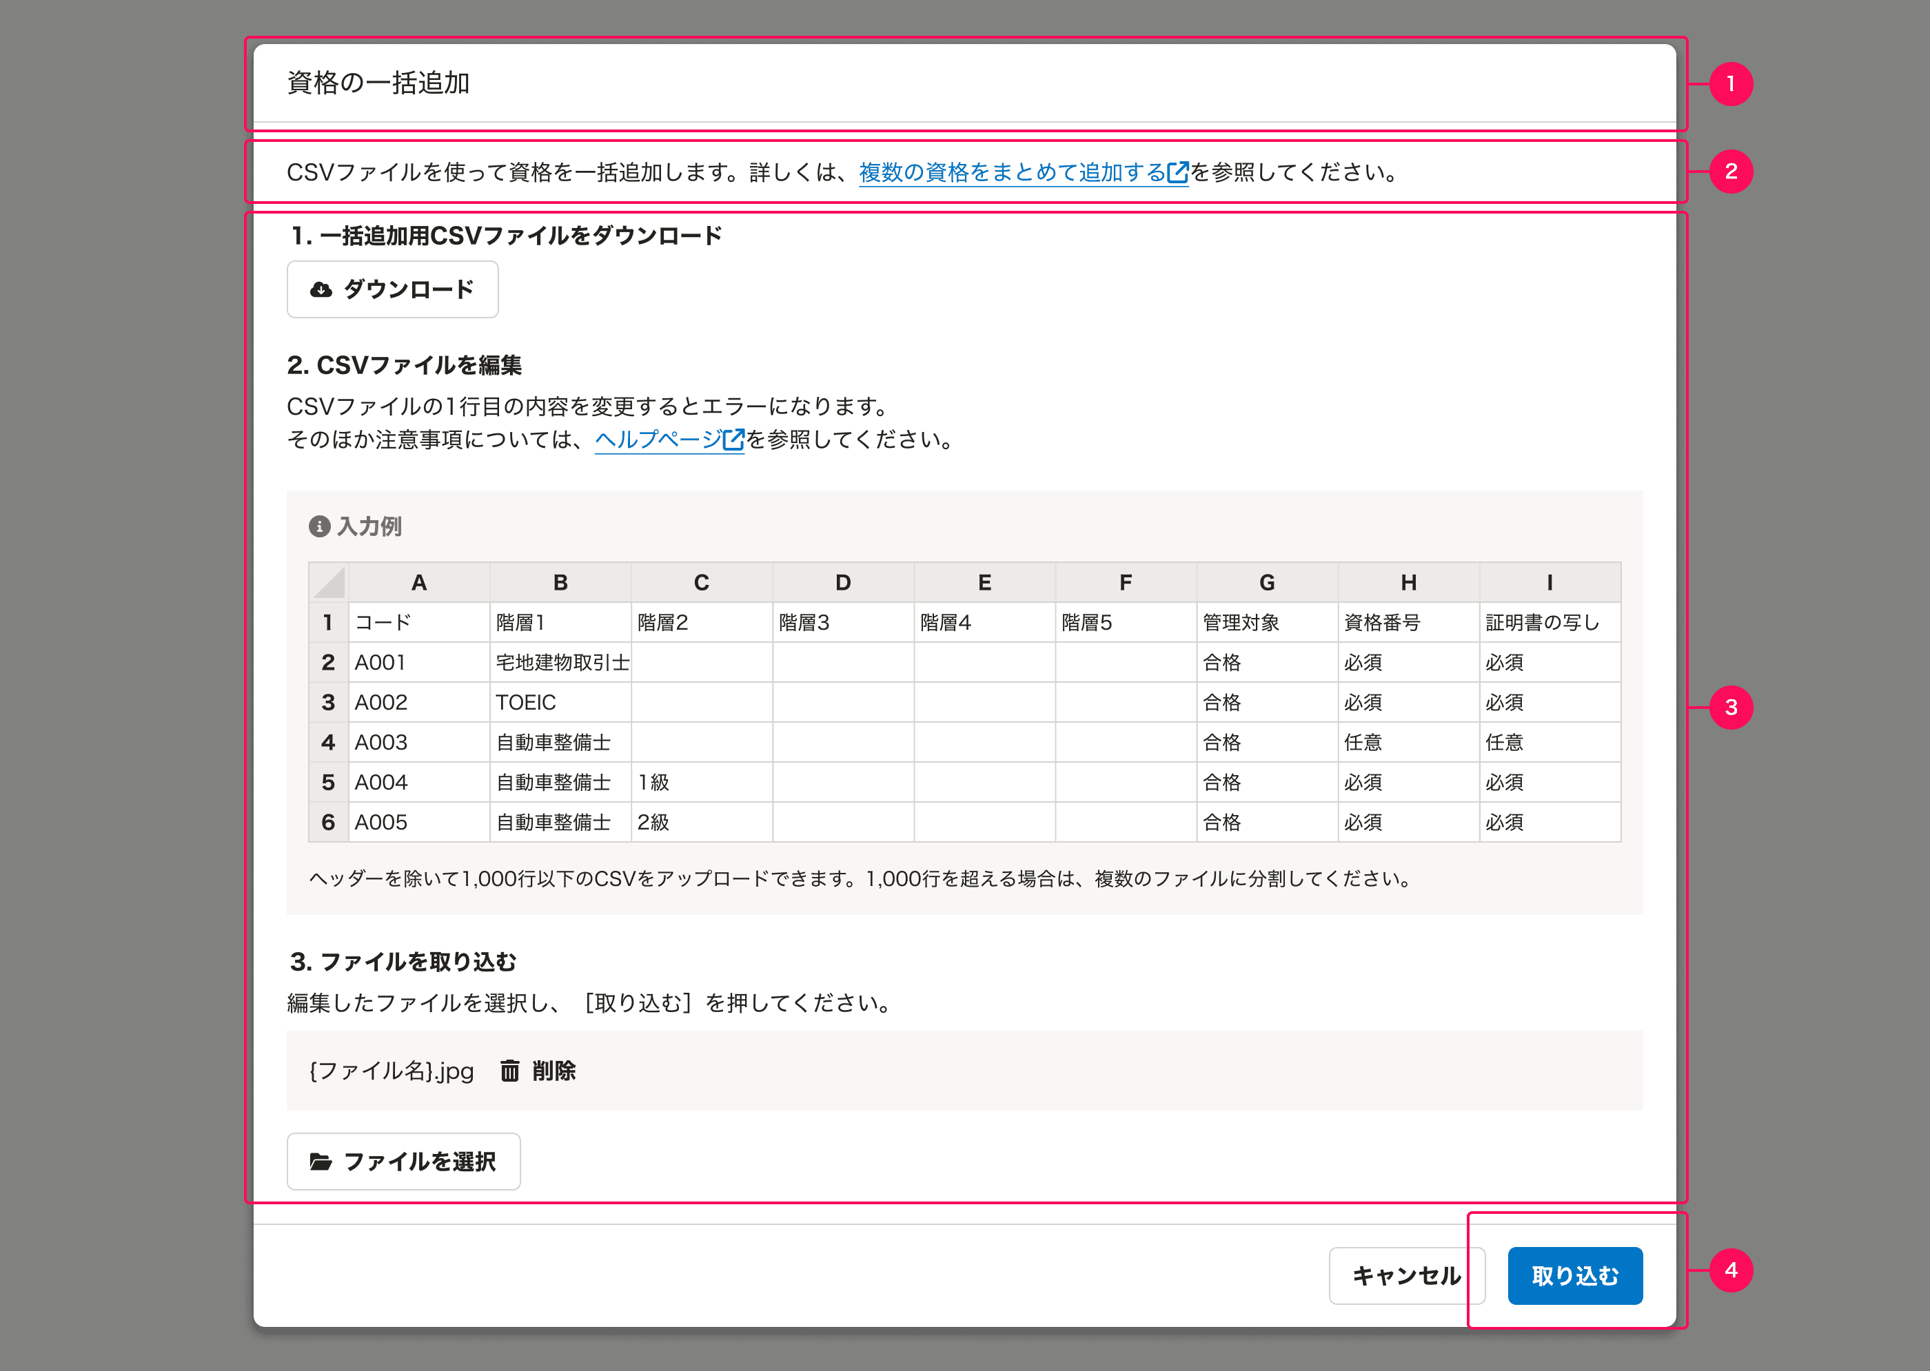Click the 管理対象 header cell
The image size is (1930, 1371).
click(1267, 622)
